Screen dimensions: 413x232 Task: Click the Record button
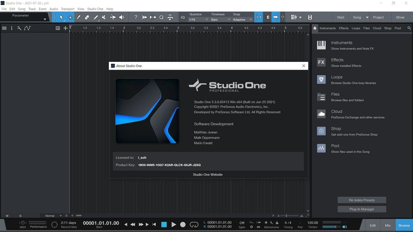[183, 224]
